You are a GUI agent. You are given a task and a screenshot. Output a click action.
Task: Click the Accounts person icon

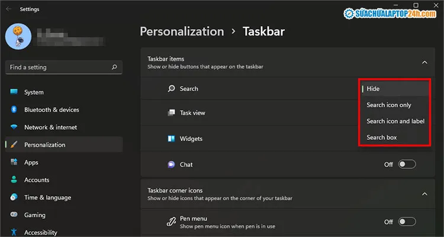[13, 180]
